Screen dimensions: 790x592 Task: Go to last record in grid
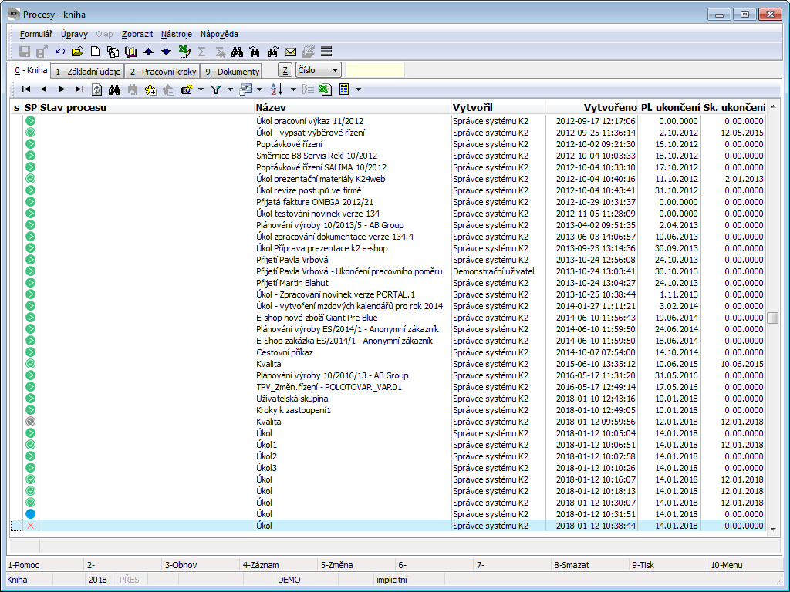pyautogui.click(x=79, y=89)
